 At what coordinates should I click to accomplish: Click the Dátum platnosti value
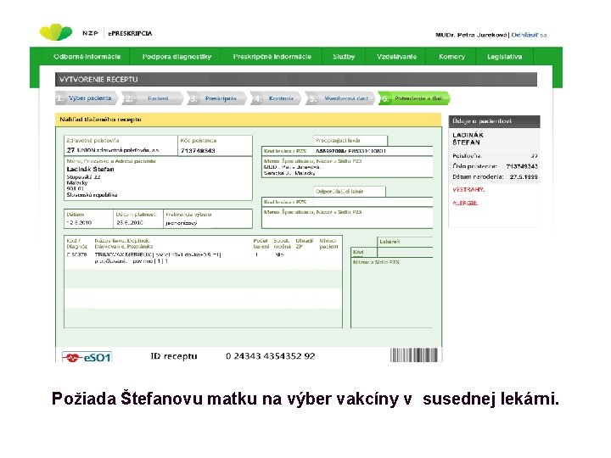pyautogui.click(x=130, y=223)
